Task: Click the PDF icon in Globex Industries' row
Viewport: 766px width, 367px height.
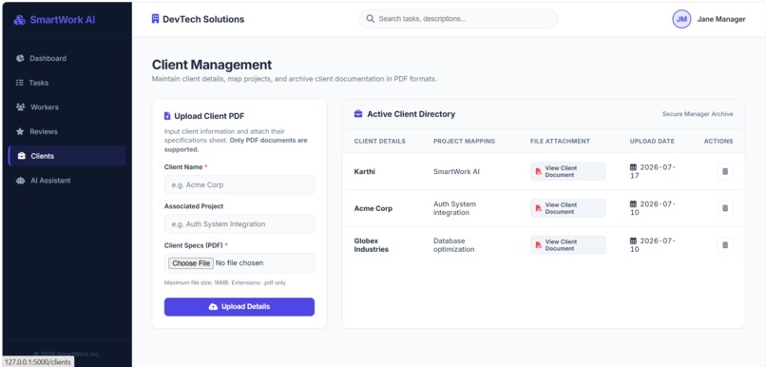Action: (x=539, y=245)
